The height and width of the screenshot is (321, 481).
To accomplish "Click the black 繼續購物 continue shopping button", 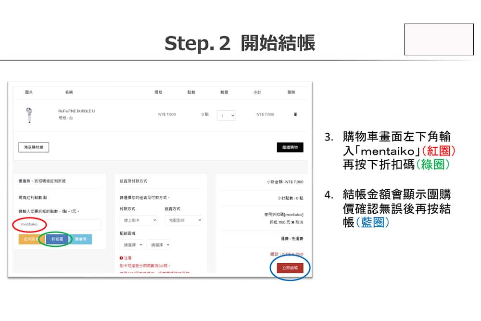I will [290, 147].
